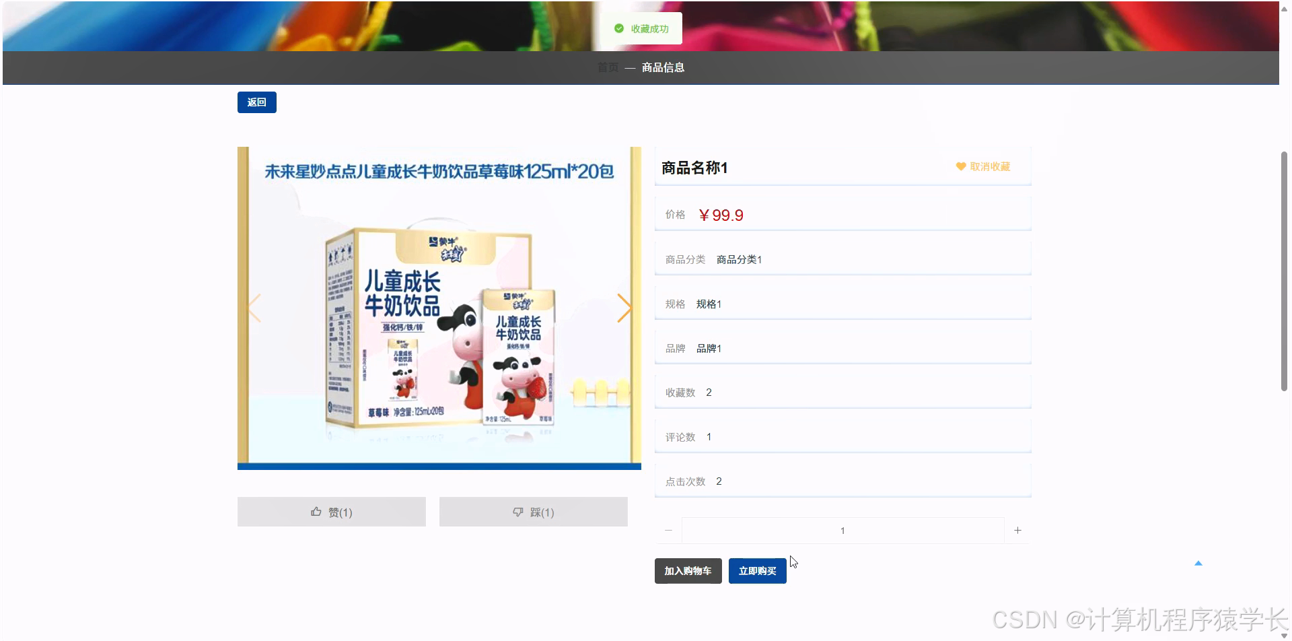Open the 首页 breadcrumb link
This screenshot has width=1292, height=641.
(x=608, y=67)
